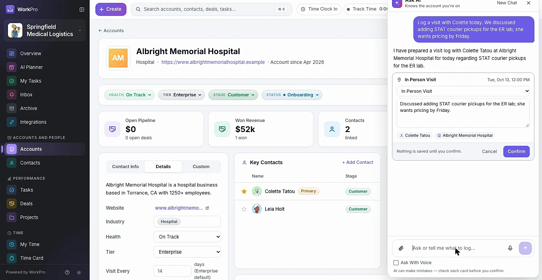Open AI Planner from sidebar

31,67
